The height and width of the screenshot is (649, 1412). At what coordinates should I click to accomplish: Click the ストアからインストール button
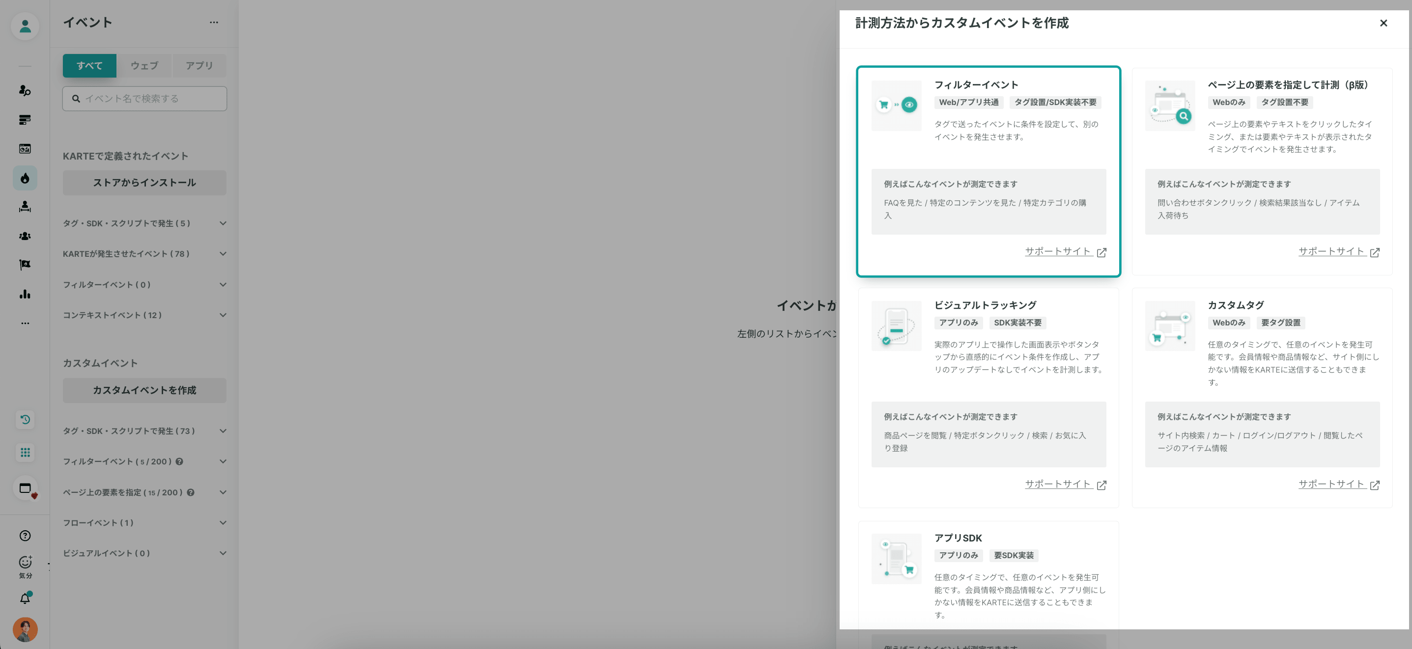(145, 182)
